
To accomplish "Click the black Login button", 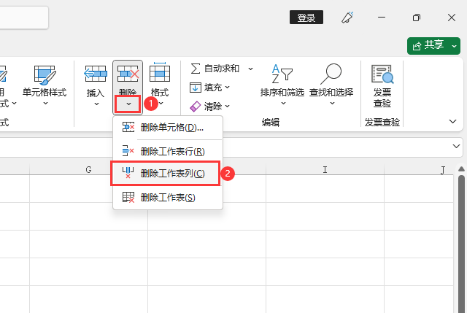I will (306, 18).
